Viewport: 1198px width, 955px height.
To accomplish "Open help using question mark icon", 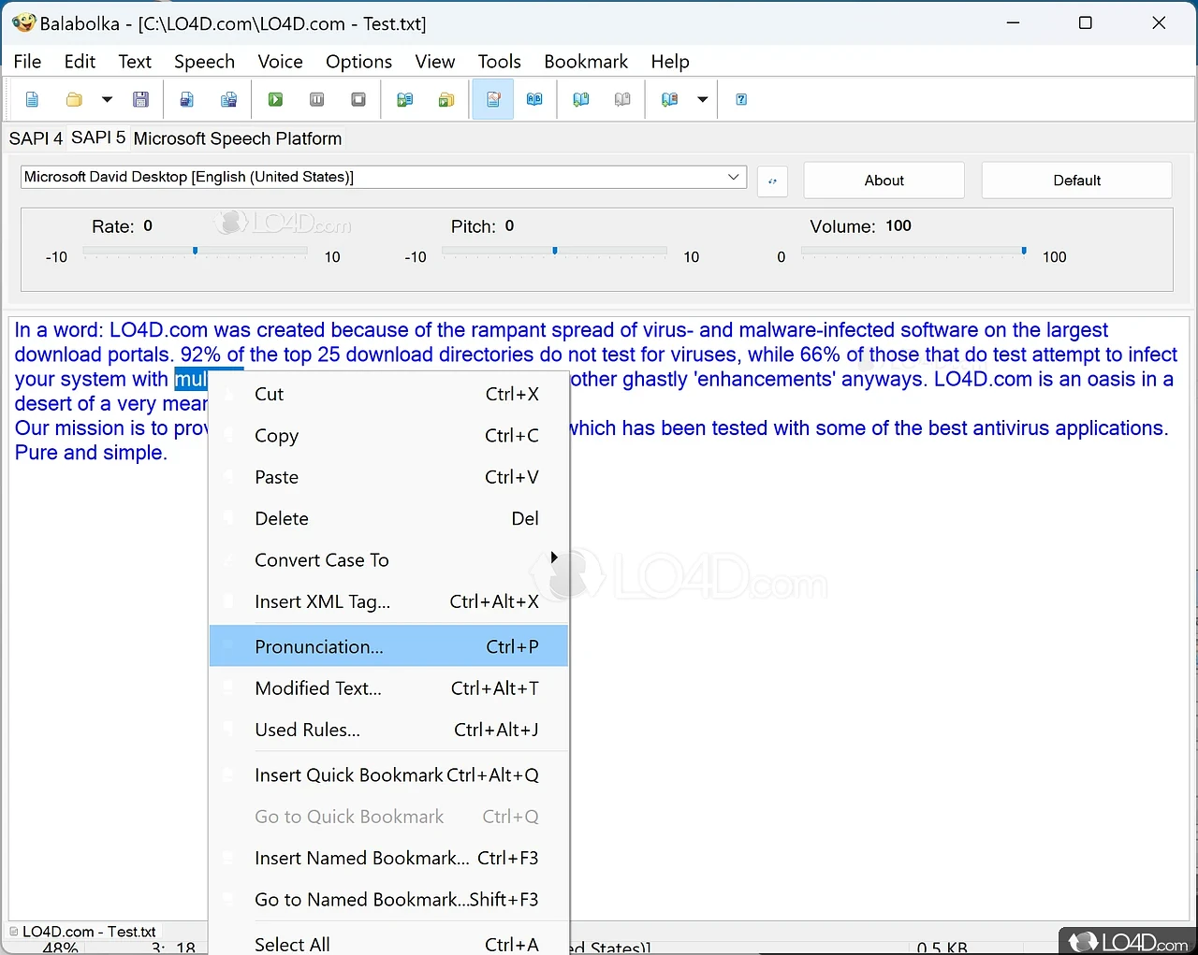I will 741,100.
